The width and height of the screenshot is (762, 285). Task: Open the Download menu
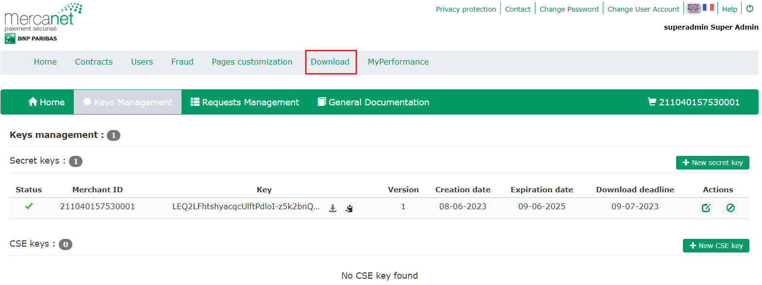[x=330, y=62]
